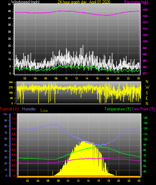
Task: Click the 90 wind direction axis label
Action: click(11, 98)
